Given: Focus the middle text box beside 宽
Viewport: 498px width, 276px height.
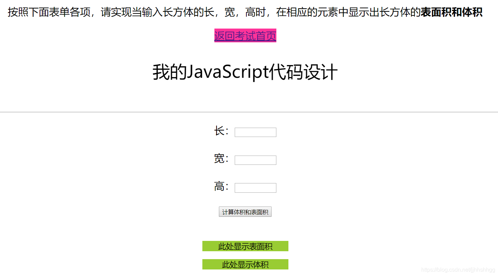Looking at the screenshot, I should tap(255, 160).
